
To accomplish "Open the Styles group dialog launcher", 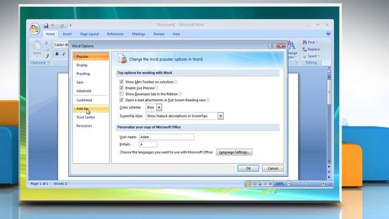I will click(297, 63).
